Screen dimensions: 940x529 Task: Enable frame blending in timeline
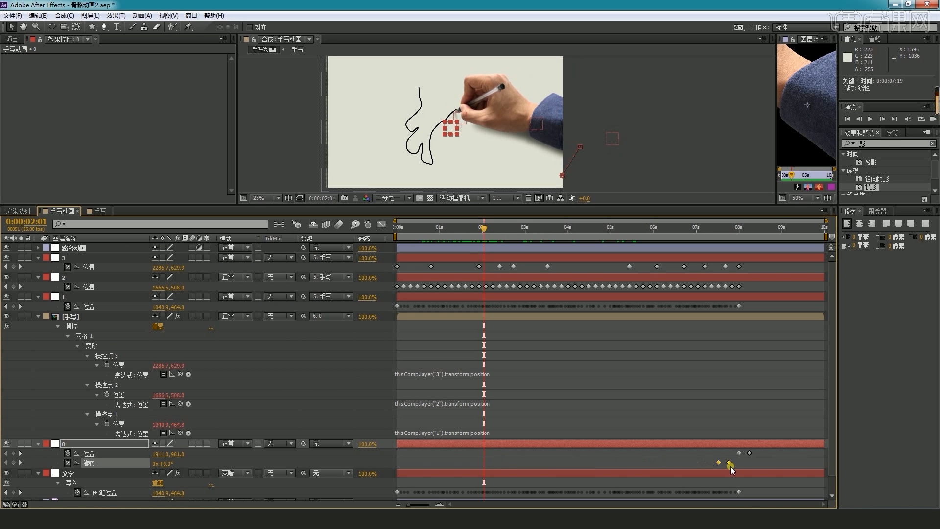[x=326, y=225]
